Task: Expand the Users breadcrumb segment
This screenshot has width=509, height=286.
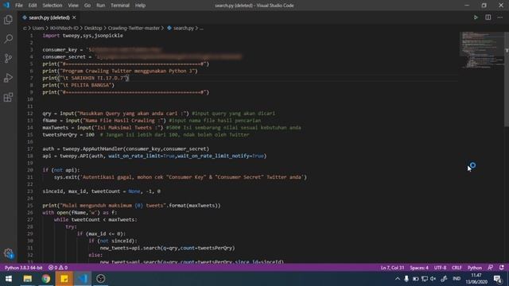Action: (38, 29)
